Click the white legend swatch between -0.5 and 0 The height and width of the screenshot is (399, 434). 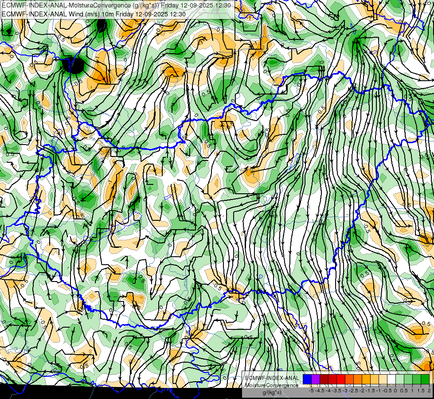391,379
